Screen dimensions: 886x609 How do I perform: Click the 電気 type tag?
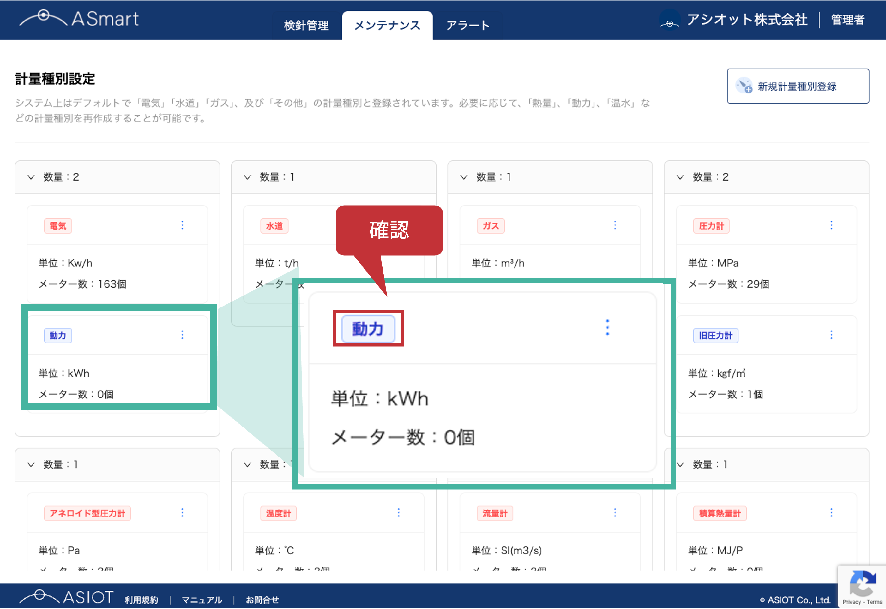[x=58, y=226]
